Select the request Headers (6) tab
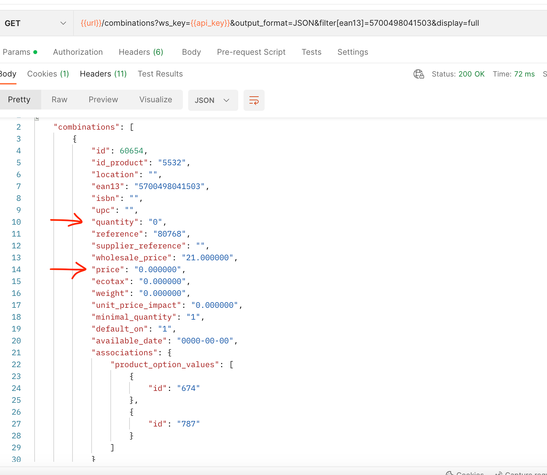The image size is (547, 475). click(141, 52)
